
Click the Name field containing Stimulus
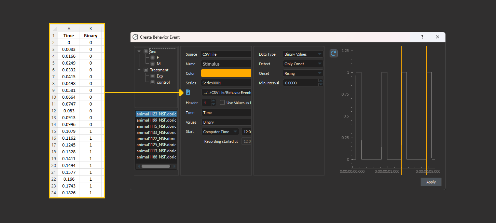click(226, 64)
